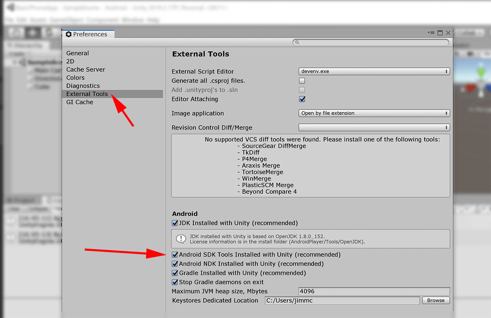491x318 pixels.
Task: Click the SourceGear DiffMerge list entry
Action: click(271, 146)
